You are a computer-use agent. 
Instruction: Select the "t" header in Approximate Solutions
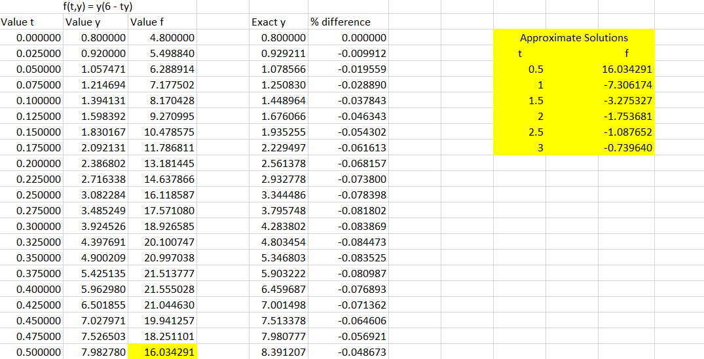pos(521,54)
